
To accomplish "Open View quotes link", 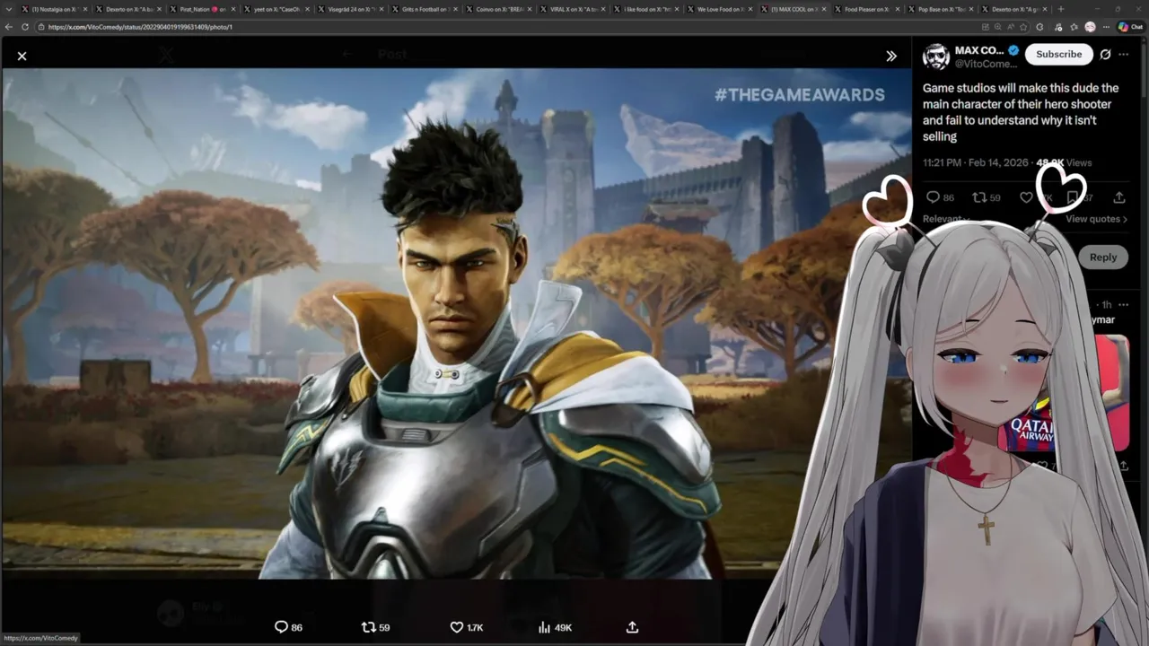I will point(1095,219).
